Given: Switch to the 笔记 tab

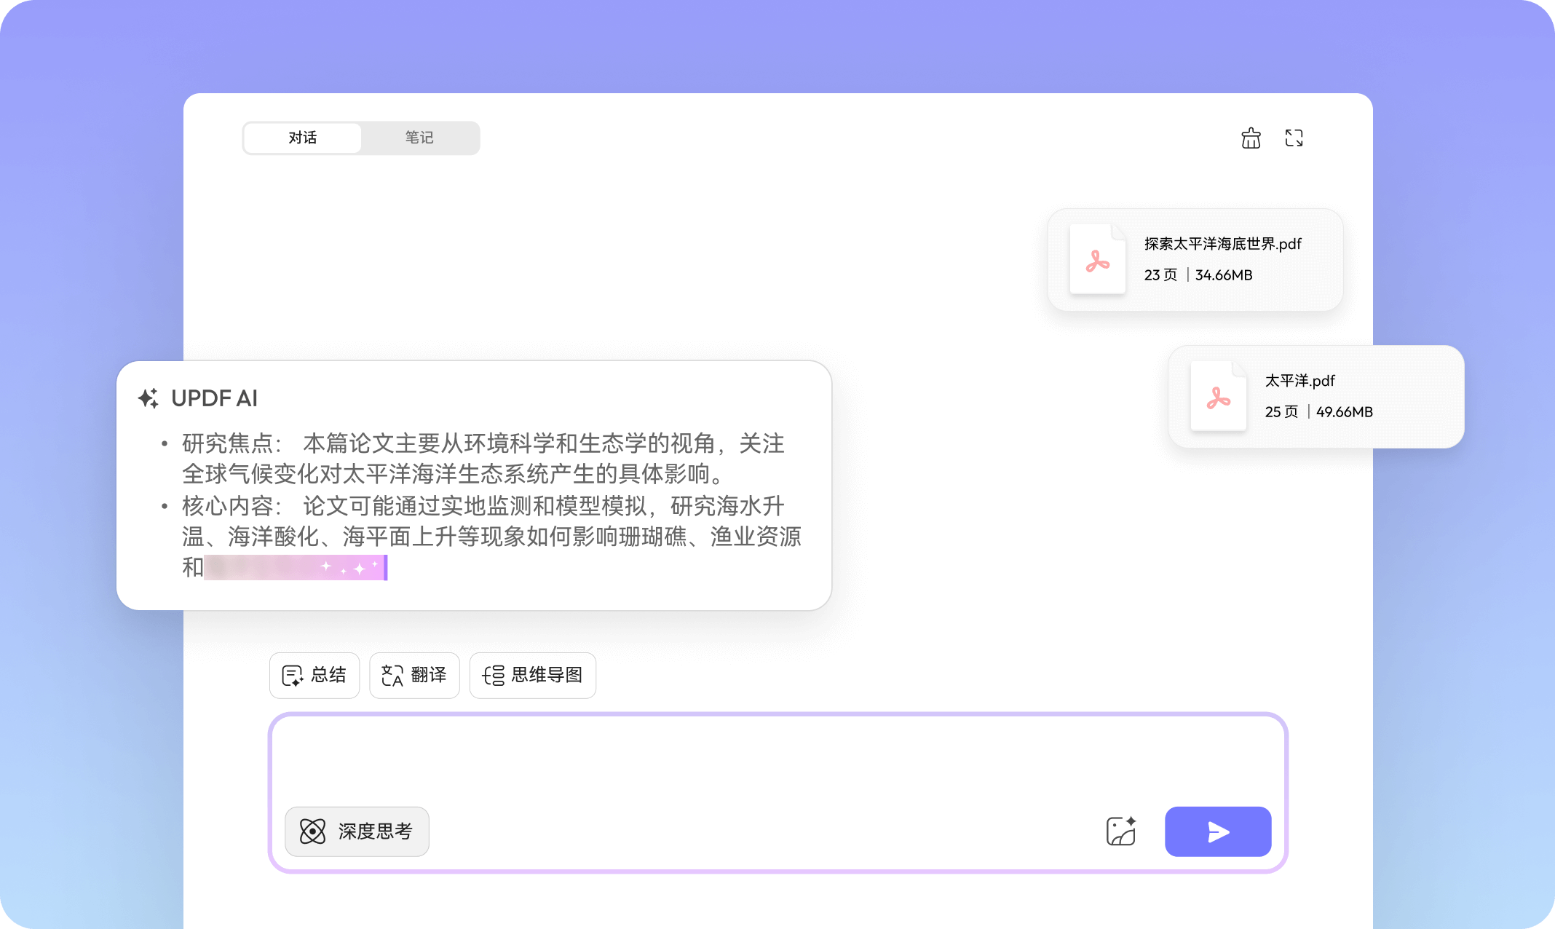Looking at the screenshot, I should [419, 138].
